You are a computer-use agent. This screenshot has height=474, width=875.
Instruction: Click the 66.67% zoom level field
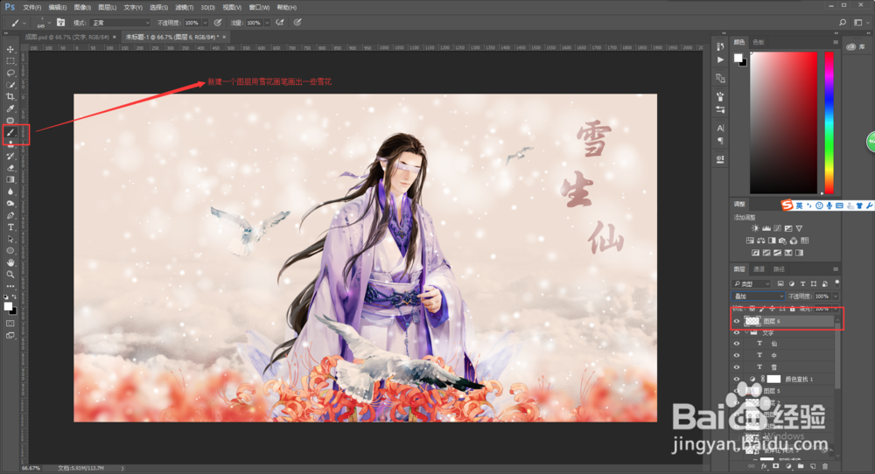coord(31,469)
